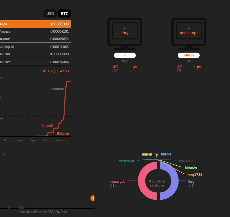Click the orange 1 notification badge

(x=93, y=198)
